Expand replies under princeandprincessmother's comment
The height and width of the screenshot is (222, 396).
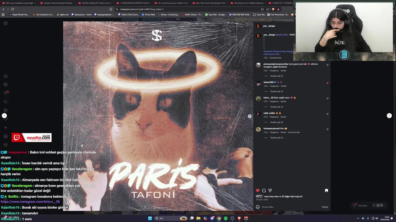tap(276, 76)
